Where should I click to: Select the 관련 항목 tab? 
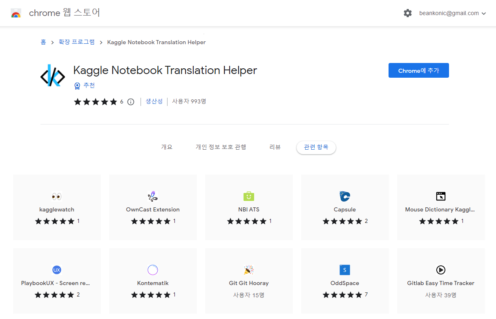tap(316, 147)
